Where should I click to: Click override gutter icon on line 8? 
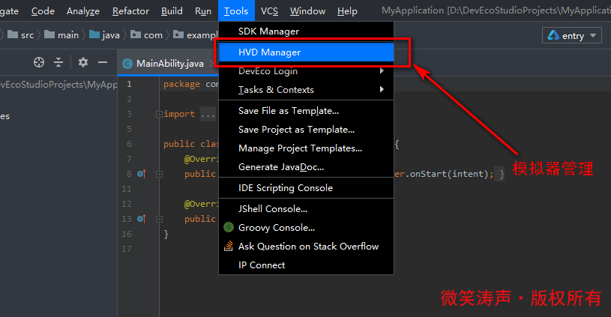tap(142, 174)
